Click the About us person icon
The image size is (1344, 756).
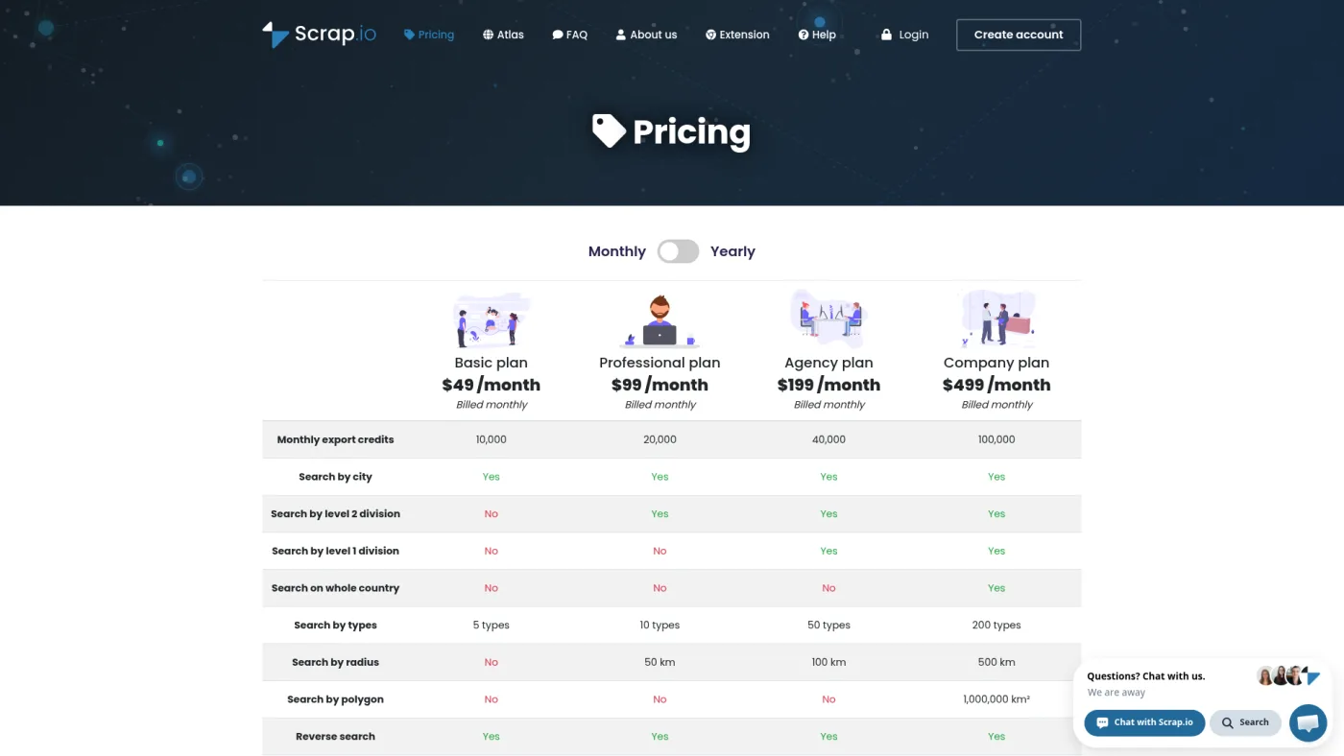[x=621, y=35]
